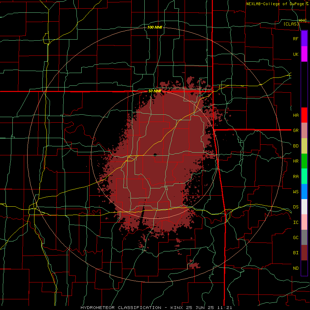
Task: Click the HR legend label
Action: [296, 161]
